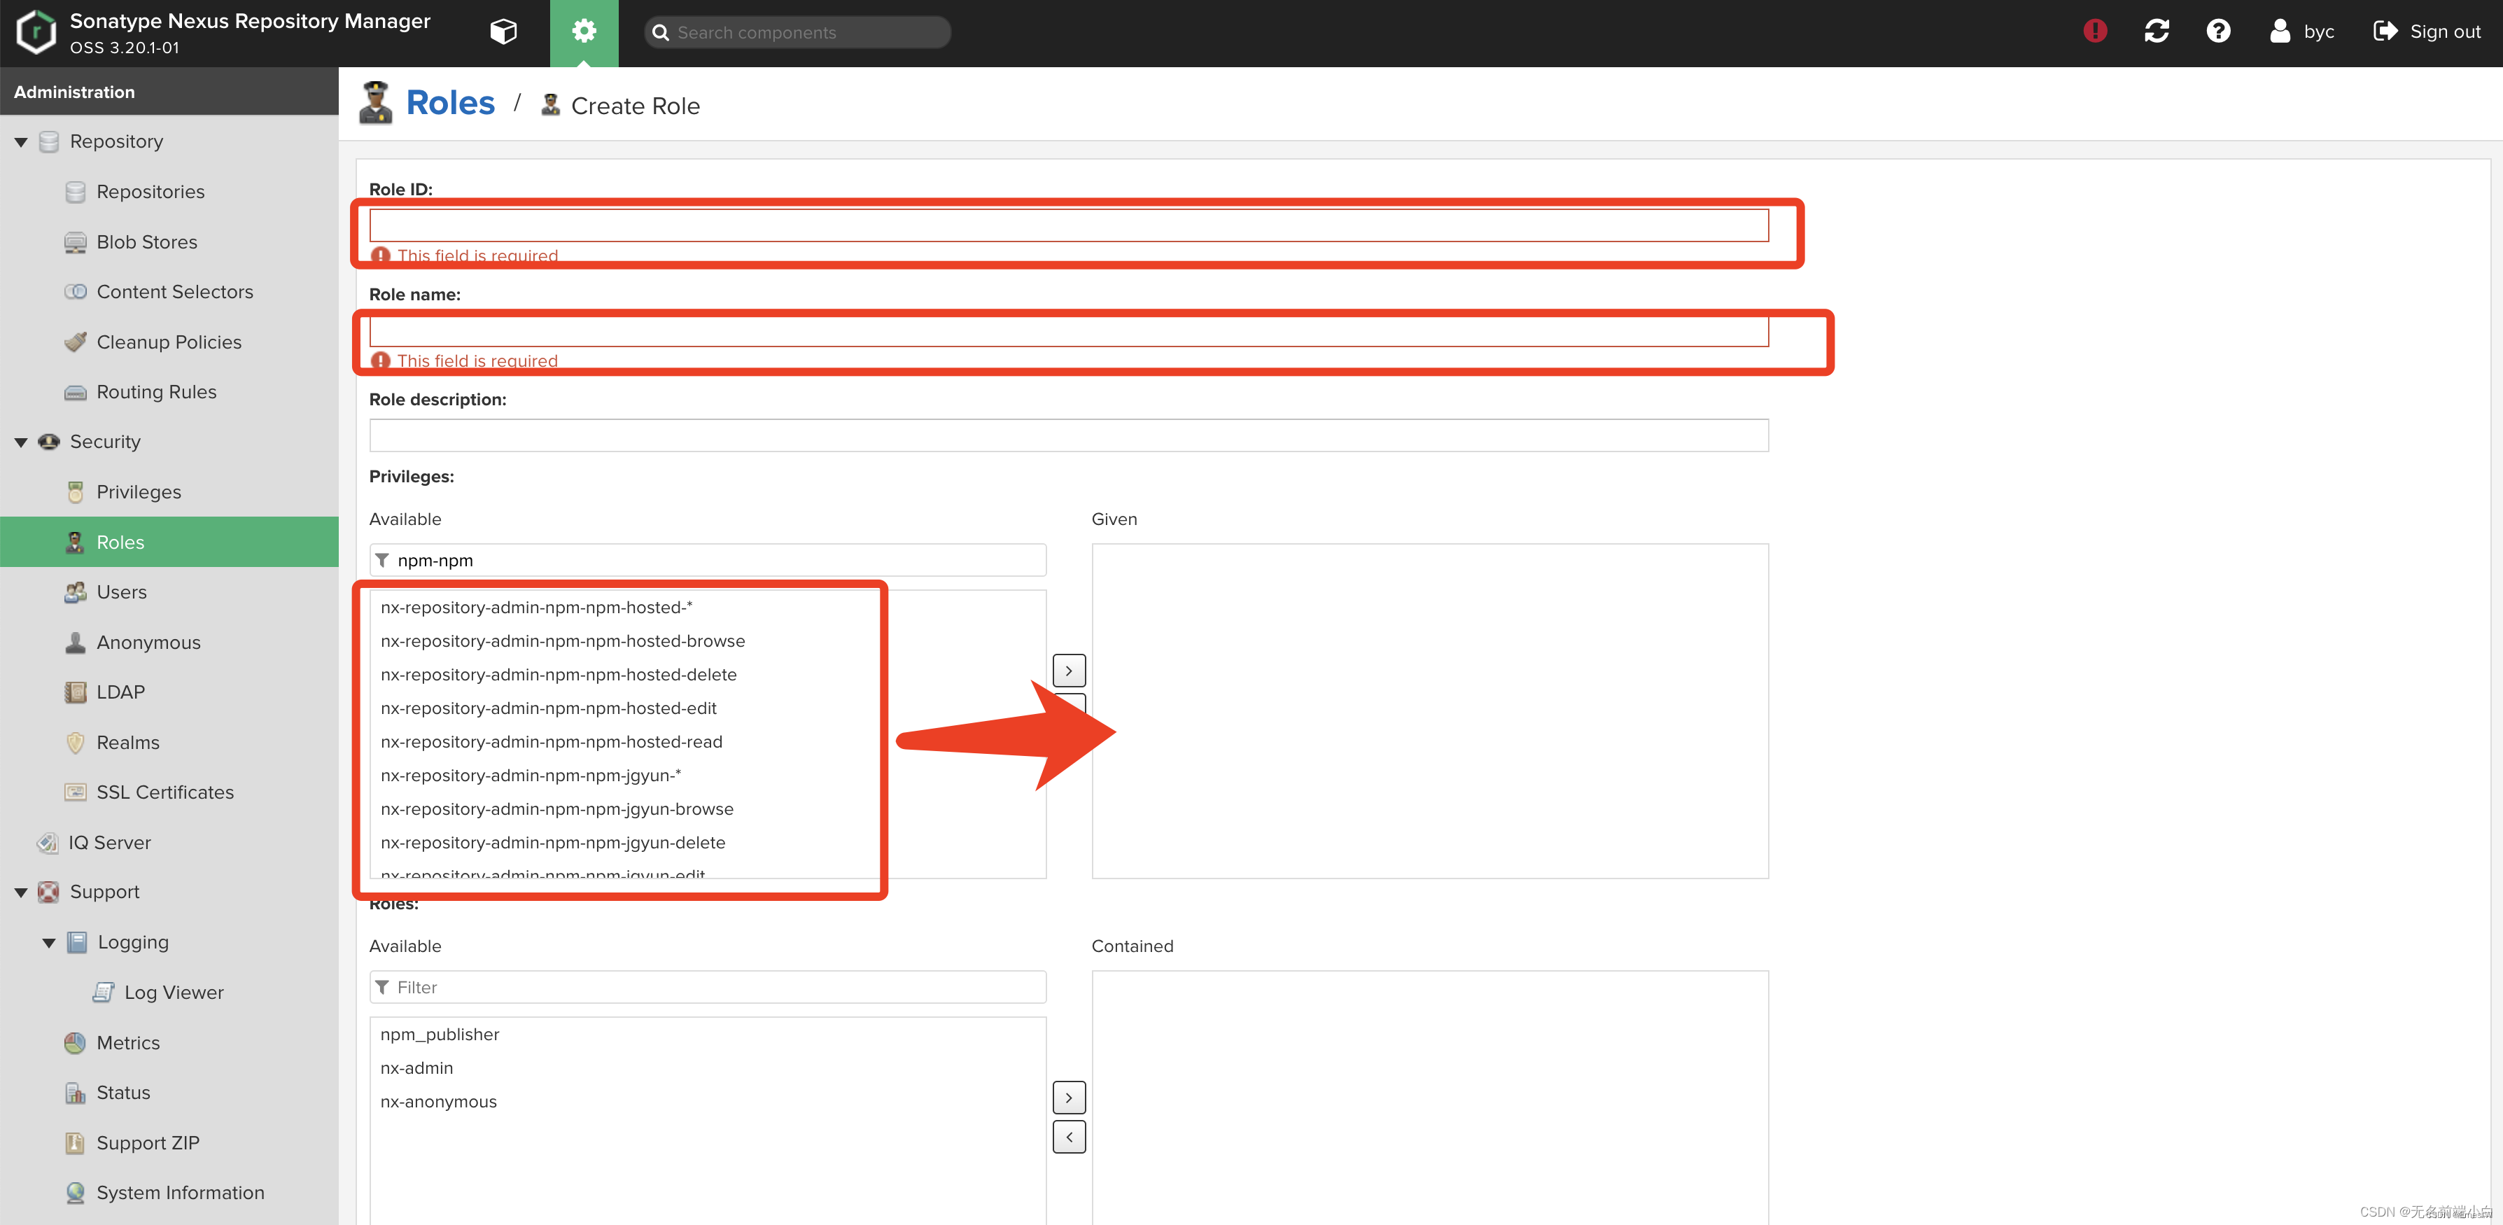Focus the Role ID input field
Screen dimensions: 2503x1225
tap(1068, 226)
